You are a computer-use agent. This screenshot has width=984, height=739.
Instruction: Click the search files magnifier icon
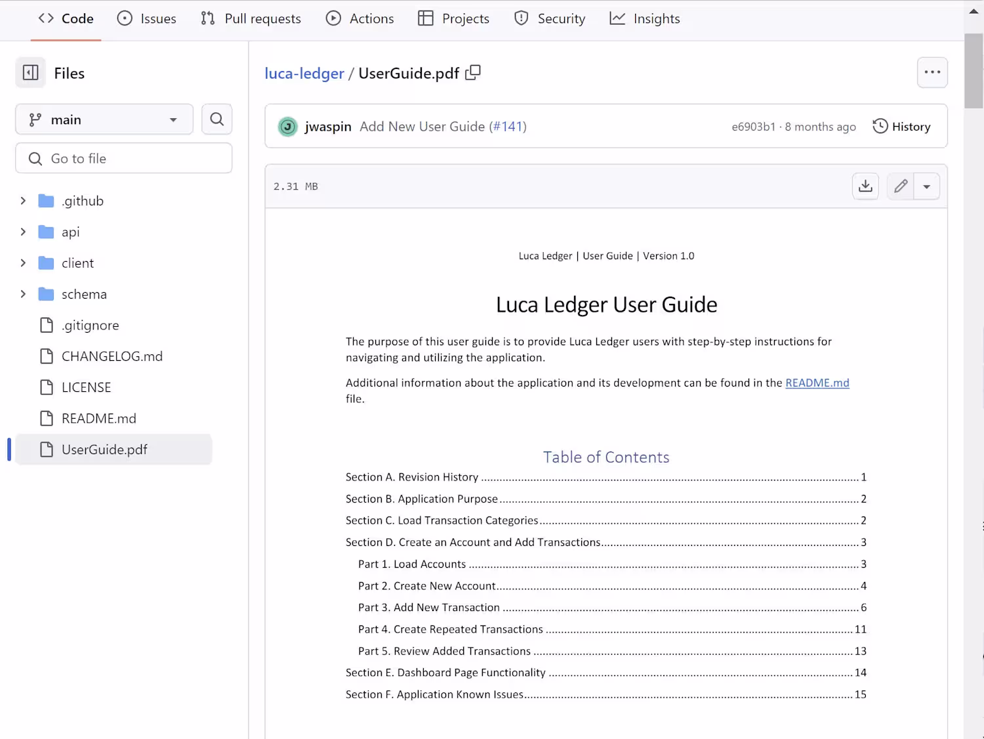(x=216, y=119)
